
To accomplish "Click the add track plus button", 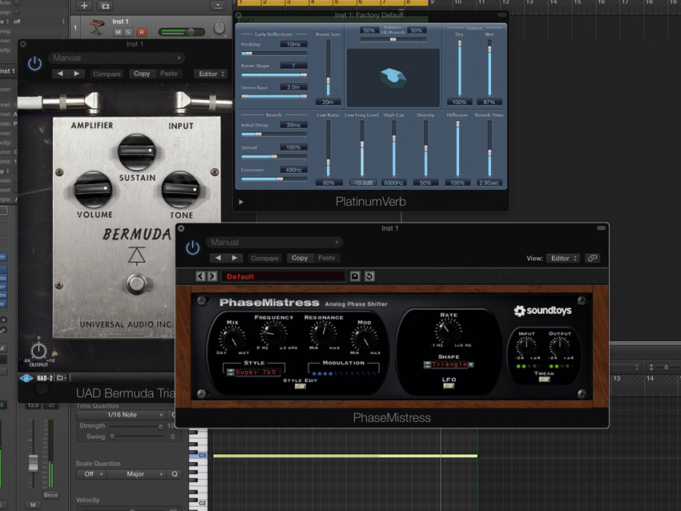I will click(x=85, y=6).
